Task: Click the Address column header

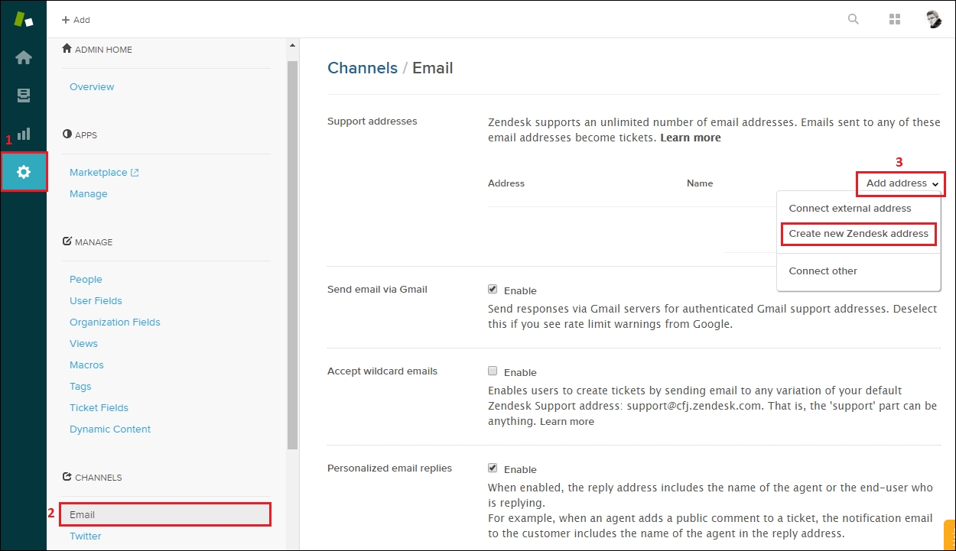Action: click(506, 183)
